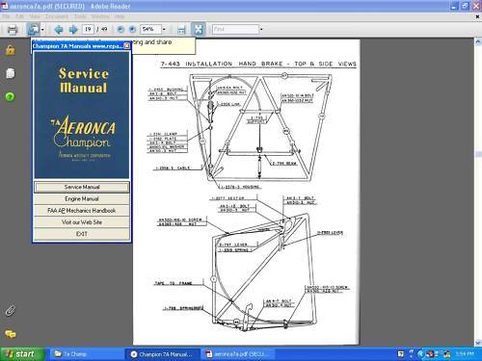Screen dimensions: 482x361
Task: Toggle the fit one full page icon
Action: click(x=199, y=30)
